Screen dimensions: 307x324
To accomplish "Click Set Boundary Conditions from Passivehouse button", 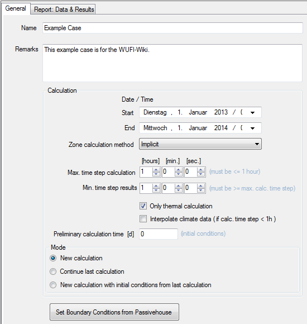I will tap(114, 312).
